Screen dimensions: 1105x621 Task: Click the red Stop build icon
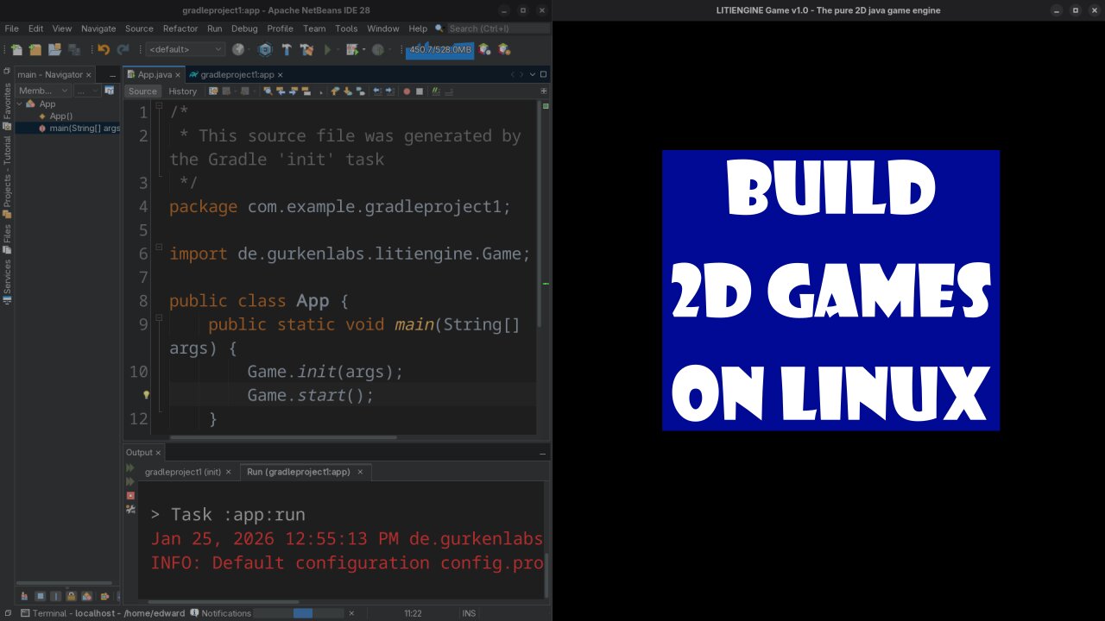130,496
